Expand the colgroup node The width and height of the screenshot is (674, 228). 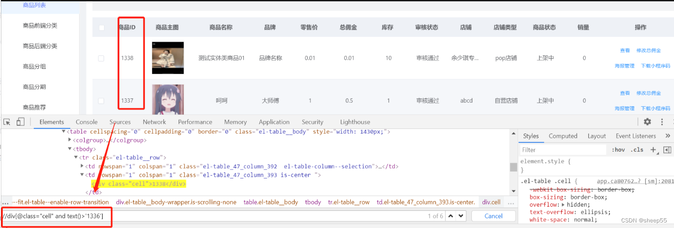70,140
